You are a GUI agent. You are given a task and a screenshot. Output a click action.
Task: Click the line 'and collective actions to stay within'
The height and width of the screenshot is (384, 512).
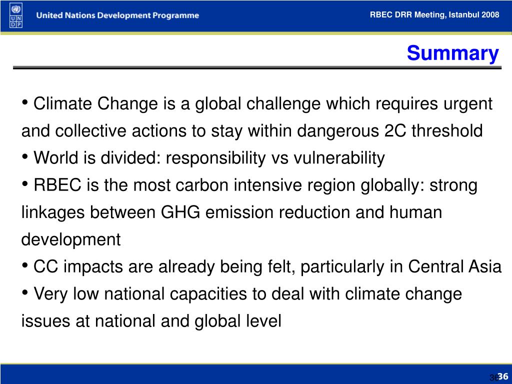[252, 131]
